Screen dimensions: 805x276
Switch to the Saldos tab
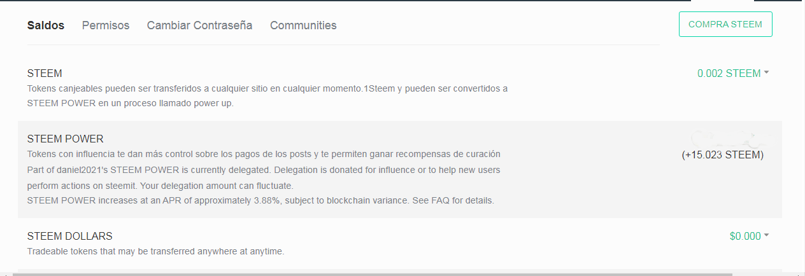point(46,25)
